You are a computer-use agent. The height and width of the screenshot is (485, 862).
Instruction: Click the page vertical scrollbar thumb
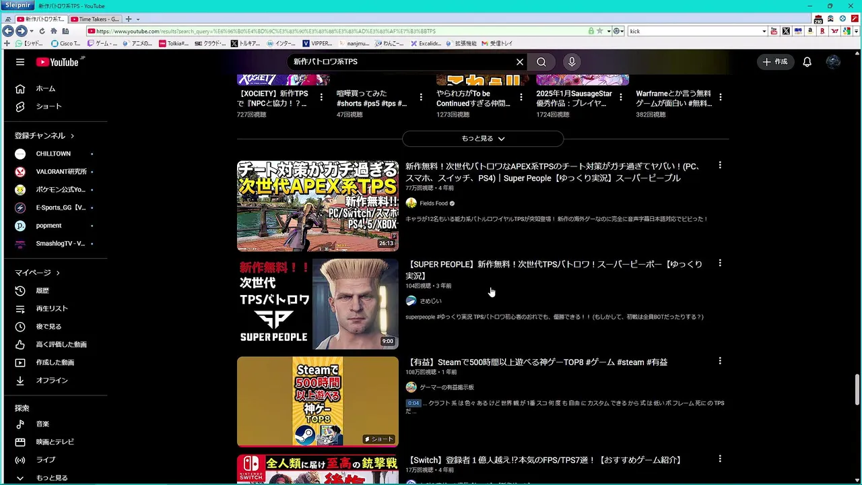pyautogui.click(x=857, y=389)
